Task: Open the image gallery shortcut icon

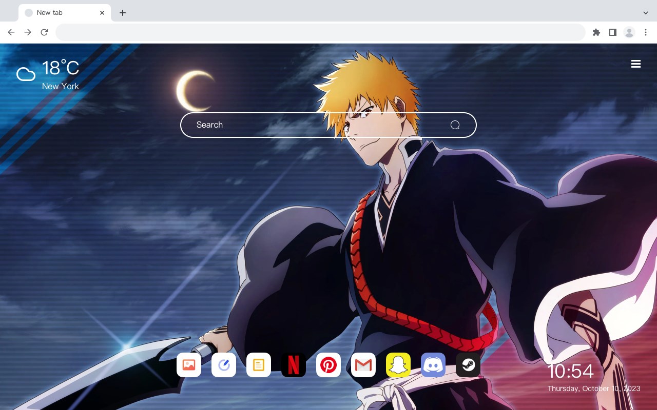Action: (189, 365)
